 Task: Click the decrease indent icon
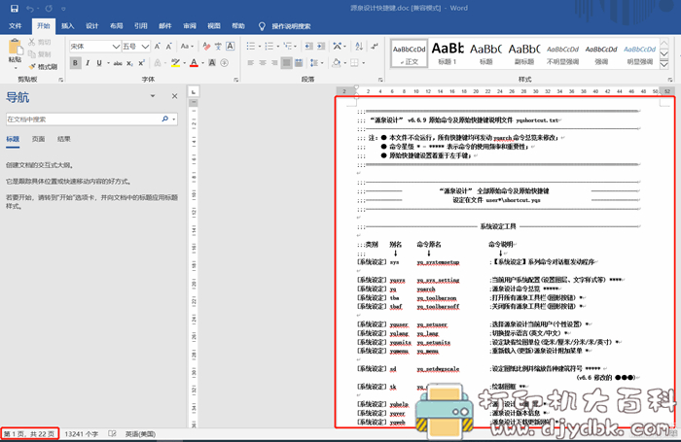308,46
